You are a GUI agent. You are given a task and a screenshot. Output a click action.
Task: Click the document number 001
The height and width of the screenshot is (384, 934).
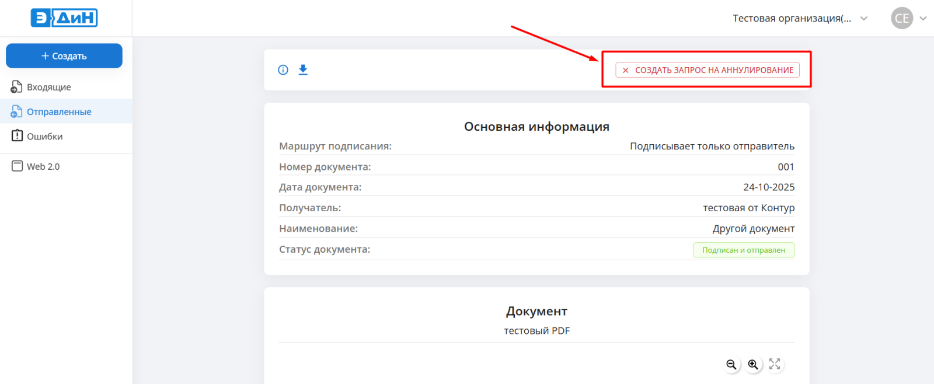786,167
